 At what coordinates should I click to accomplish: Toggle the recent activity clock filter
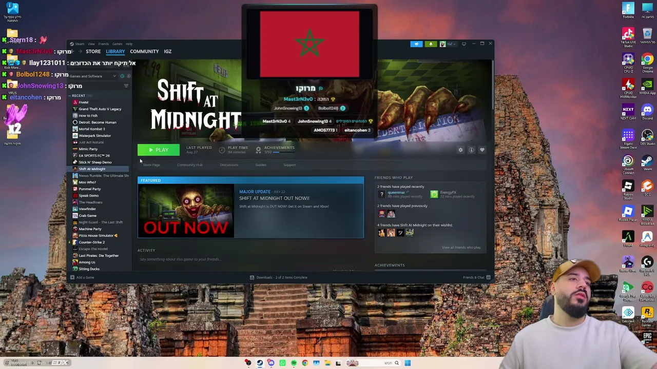point(122,76)
